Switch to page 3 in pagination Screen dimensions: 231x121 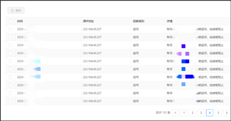[x=201, y=113]
